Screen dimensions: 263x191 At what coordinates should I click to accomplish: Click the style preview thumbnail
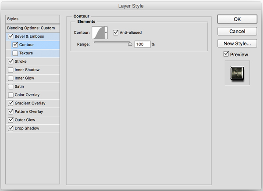pyautogui.click(x=237, y=73)
